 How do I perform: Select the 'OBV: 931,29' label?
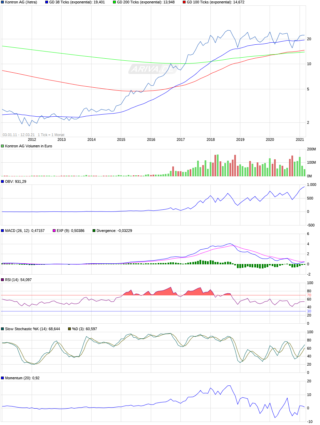tap(16, 181)
